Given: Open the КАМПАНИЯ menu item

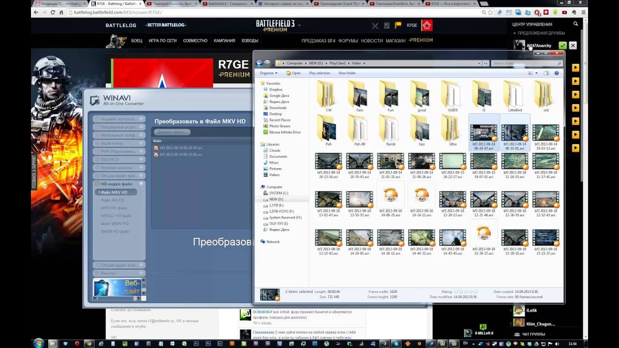Looking at the screenshot, I should [x=224, y=41].
